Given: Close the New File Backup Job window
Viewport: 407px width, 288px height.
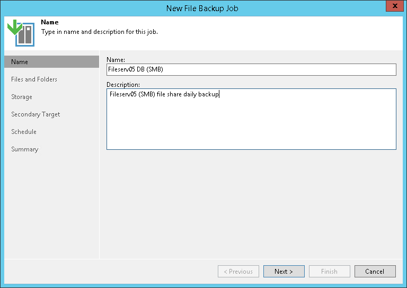Looking at the screenshot, I should [393, 7].
